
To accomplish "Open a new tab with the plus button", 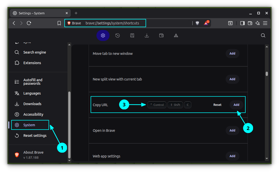I will [x=76, y=13].
